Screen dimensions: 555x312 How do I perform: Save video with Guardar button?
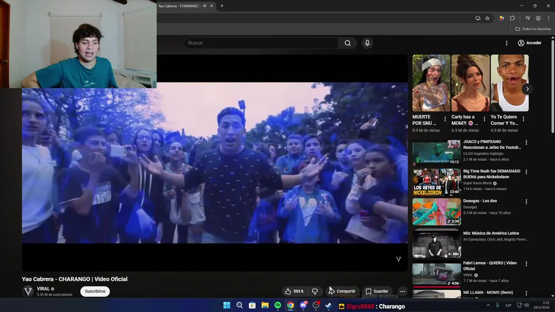click(x=377, y=291)
